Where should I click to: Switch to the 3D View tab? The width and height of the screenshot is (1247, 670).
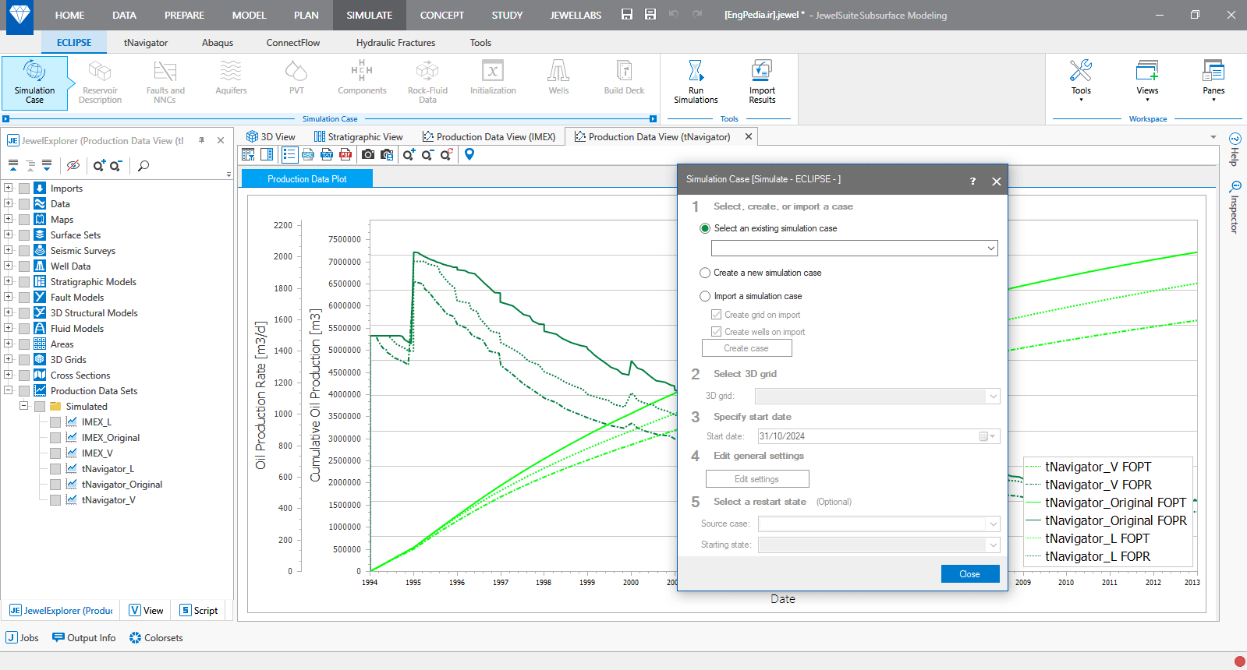point(271,136)
